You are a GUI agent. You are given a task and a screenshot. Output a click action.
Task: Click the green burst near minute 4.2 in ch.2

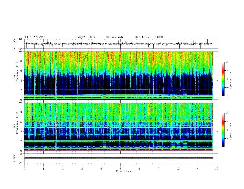(x=104, y=147)
